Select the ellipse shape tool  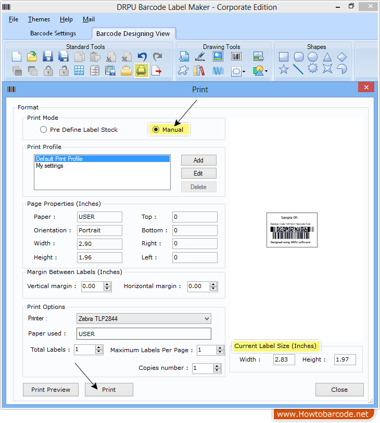(313, 57)
